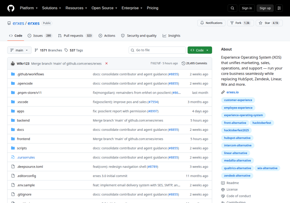The width and height of the screenshot is (290, 203).
Task: Open the .editorconfig file
Action: click(x=26, y=176)
